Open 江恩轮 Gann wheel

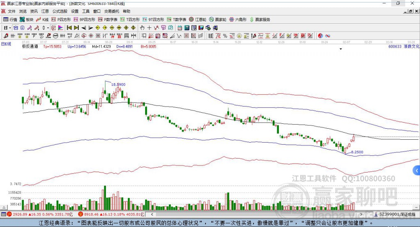(198, 20)
